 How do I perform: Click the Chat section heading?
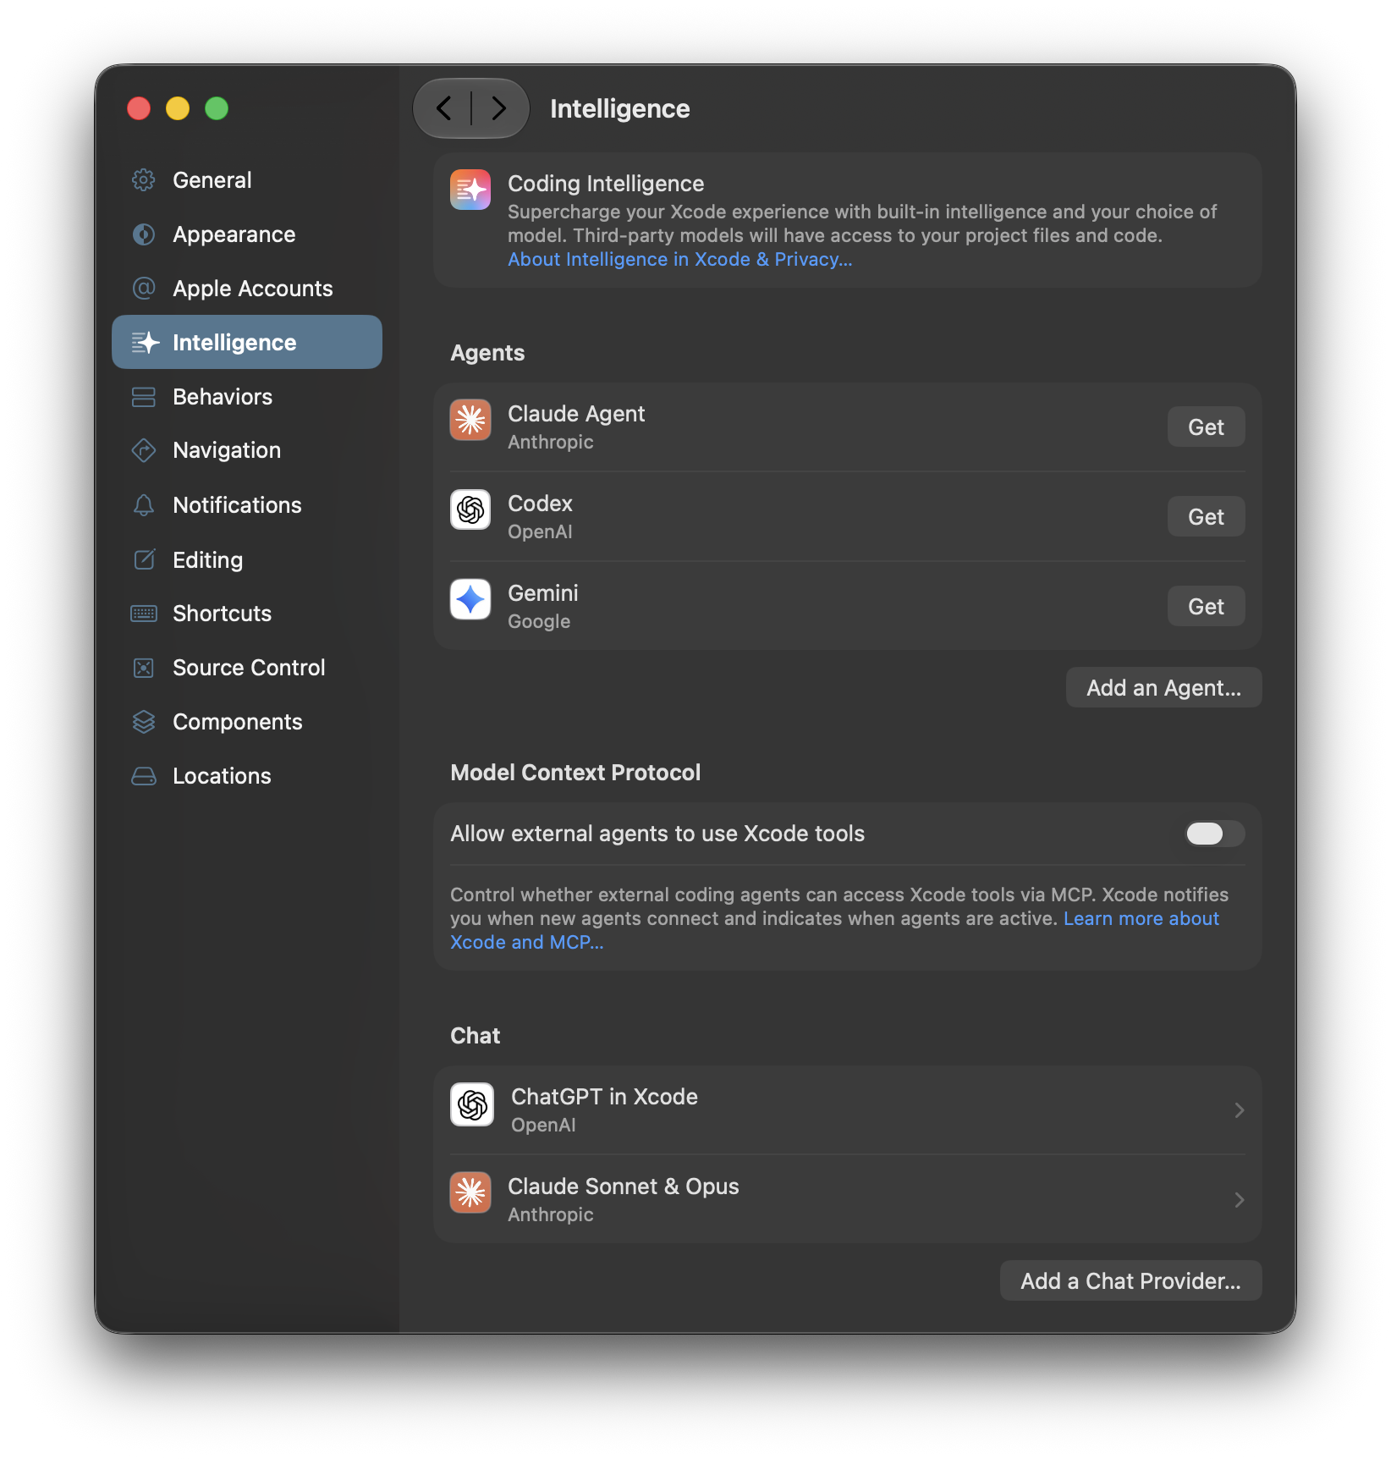click(x=475, y=1036)
